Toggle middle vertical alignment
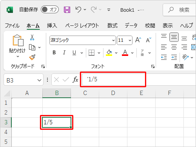The width and height of the screenshot is (196, 147). [x=174, y=37]
